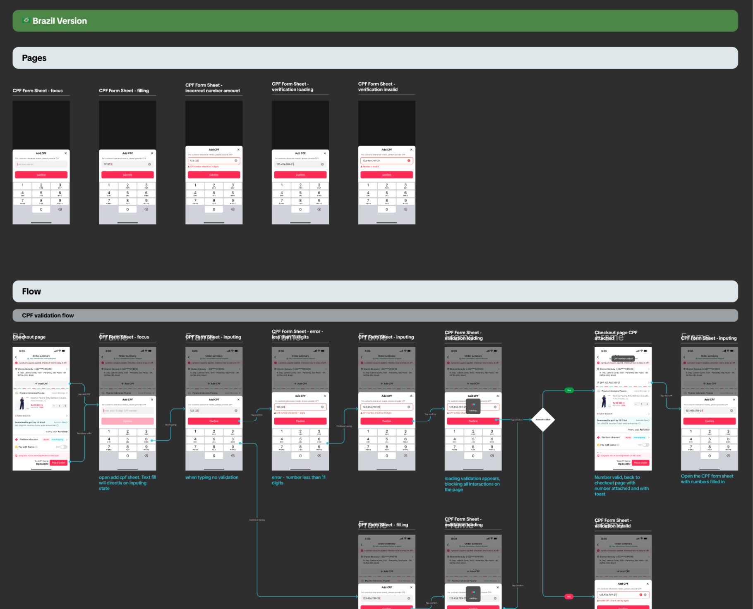The height and width of the screenshot is (609, 753).
Task: Expand Platform discount chevron on Checkout page CPF attached frame
Action: (649, 437)
